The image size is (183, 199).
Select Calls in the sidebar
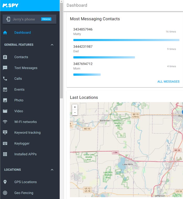tap(18, 79)
